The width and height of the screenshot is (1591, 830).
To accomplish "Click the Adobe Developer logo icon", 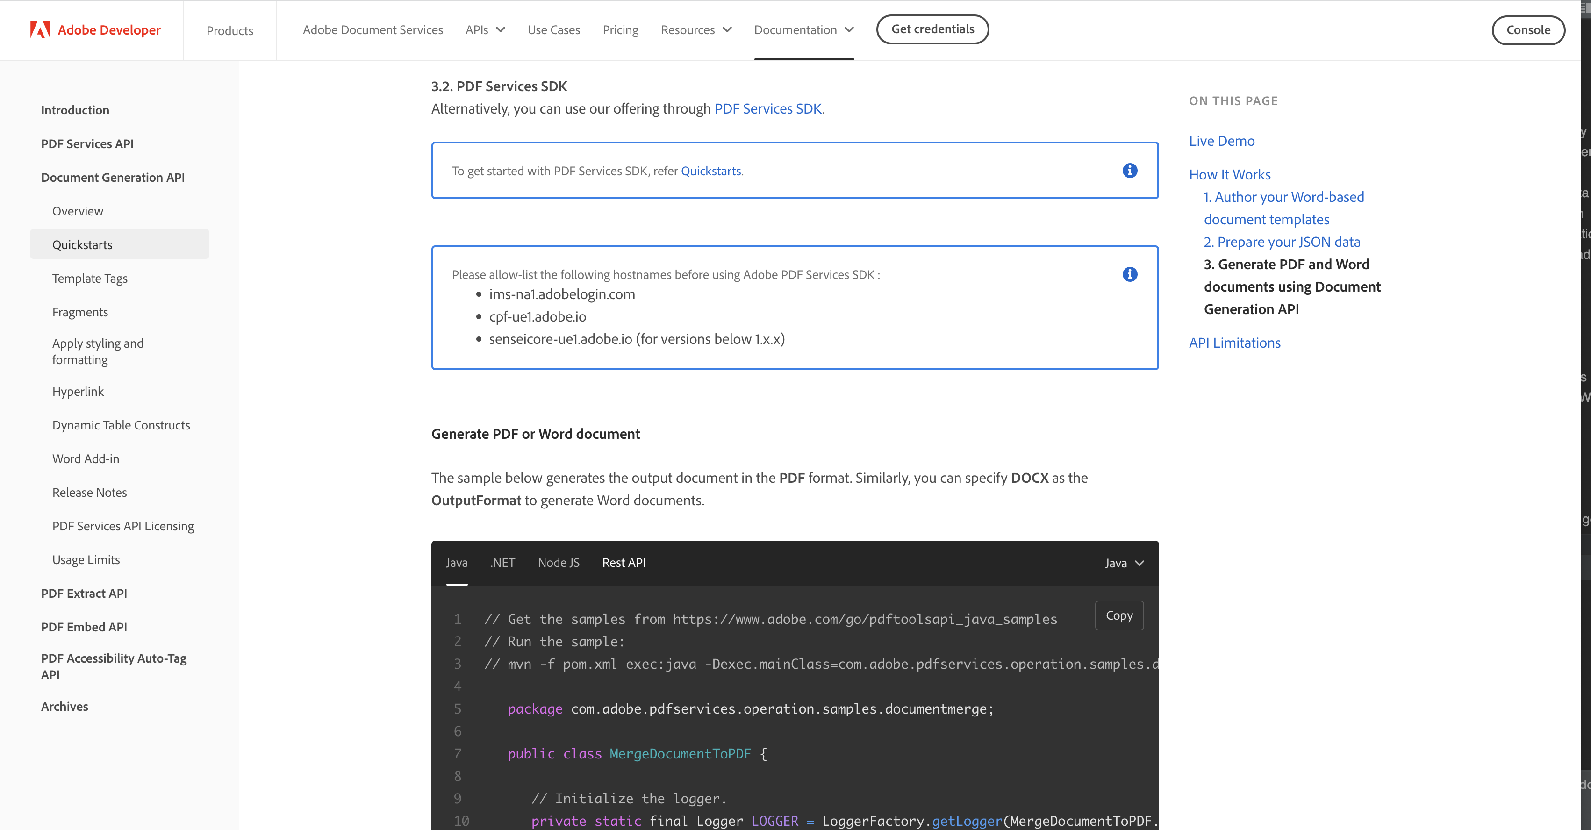I will click(40, 29).
